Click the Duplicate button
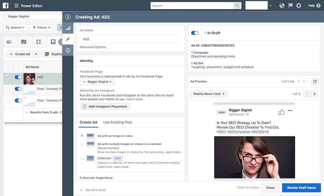This screenshot has height=196, width=324. [52, 54]
